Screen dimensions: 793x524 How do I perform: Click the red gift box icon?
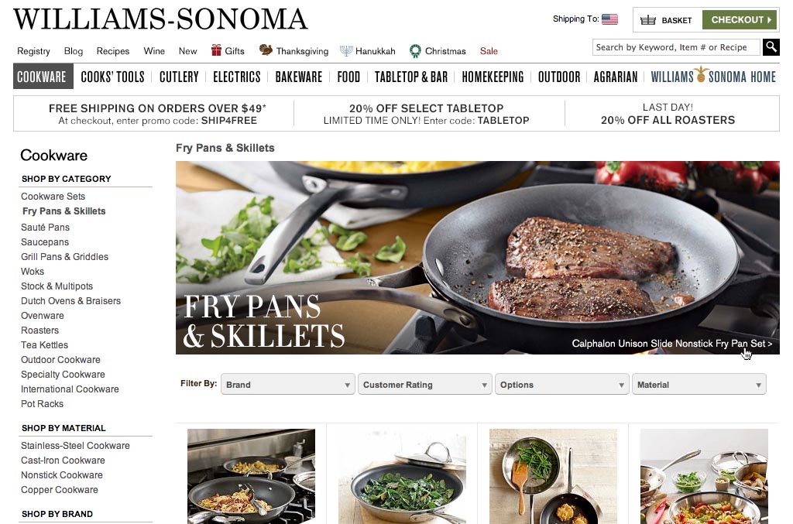click(x=217, y=50)
